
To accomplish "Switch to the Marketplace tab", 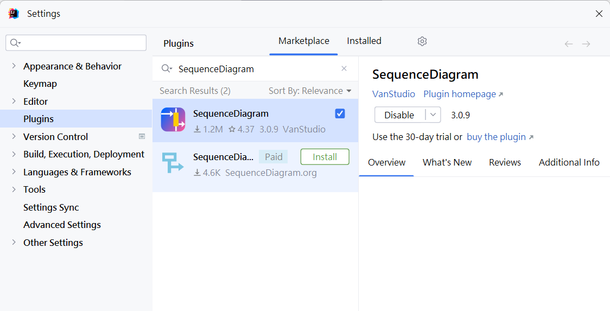I will (x=304, y=41).
